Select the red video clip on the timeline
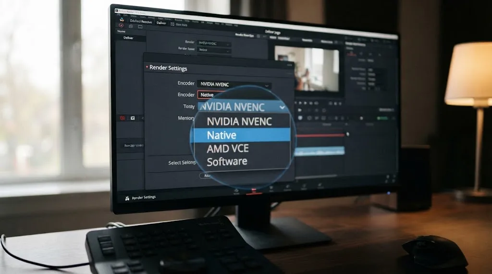 [320, 136]
